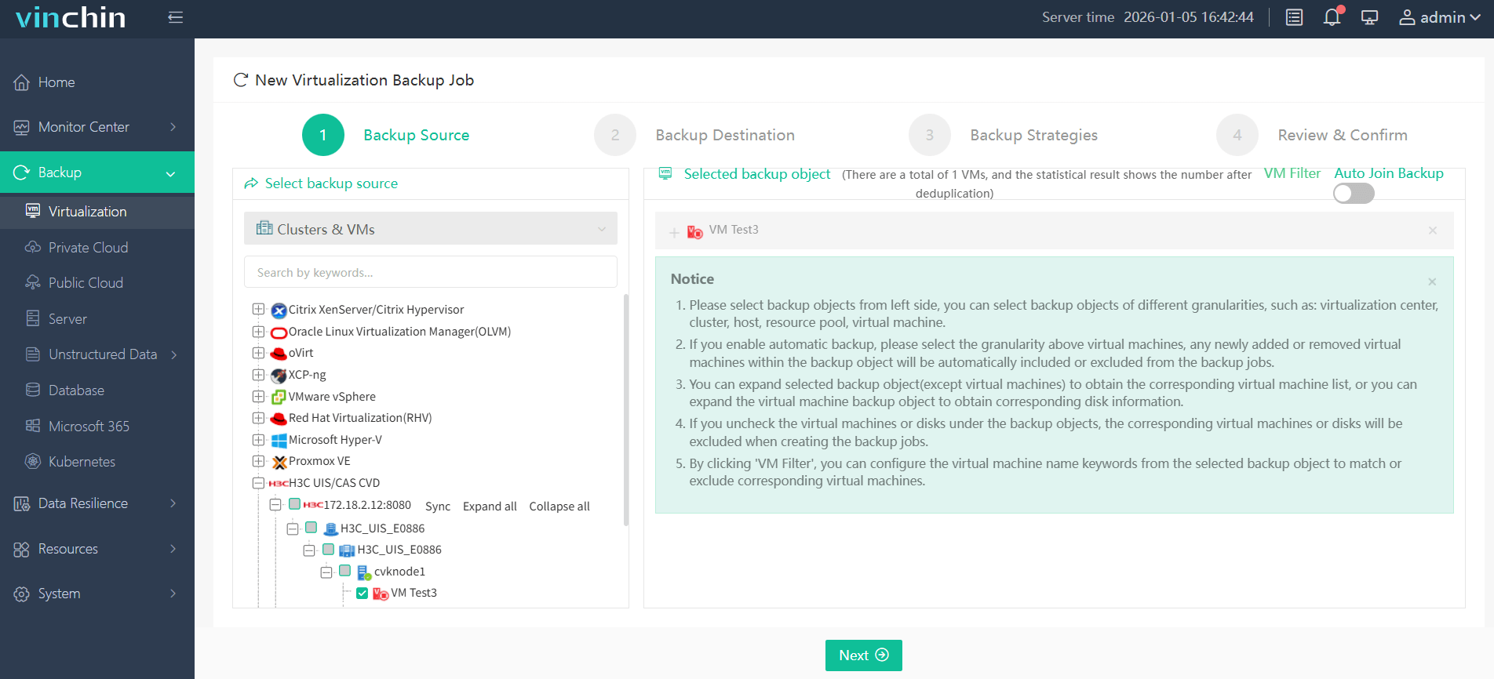Click the refresh icon beside job title
The height and width of the screenshot is (679, 1494).
click(x=241, y=80)
